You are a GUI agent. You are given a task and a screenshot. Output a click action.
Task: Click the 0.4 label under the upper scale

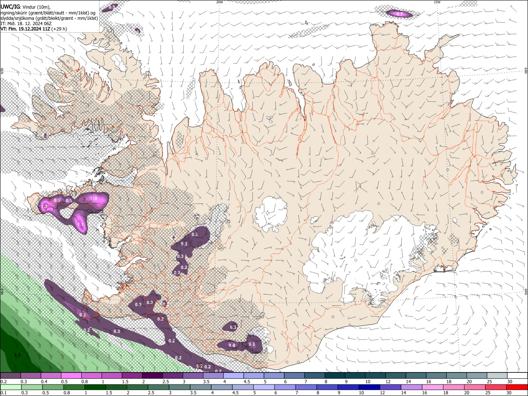[x=43, y=382]
